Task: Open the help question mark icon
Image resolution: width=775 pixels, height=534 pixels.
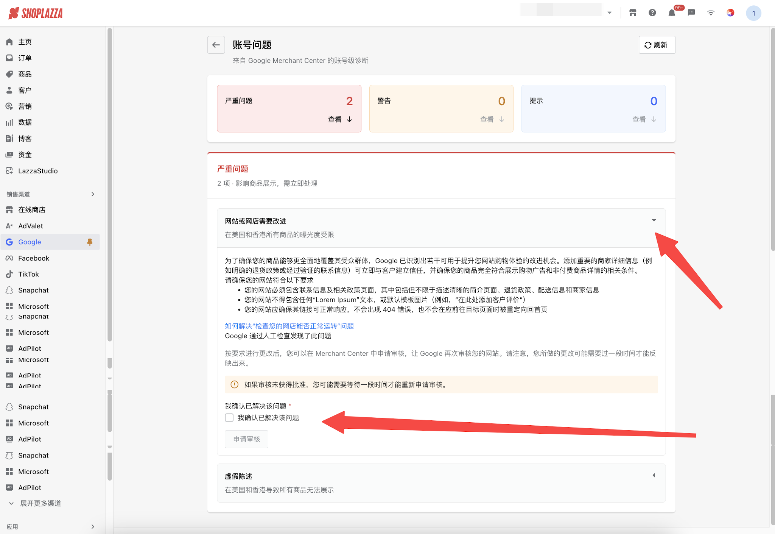Action: 652,13
